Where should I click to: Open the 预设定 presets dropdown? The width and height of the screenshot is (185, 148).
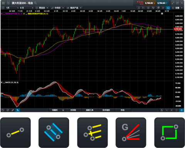(x=42, y=8)
